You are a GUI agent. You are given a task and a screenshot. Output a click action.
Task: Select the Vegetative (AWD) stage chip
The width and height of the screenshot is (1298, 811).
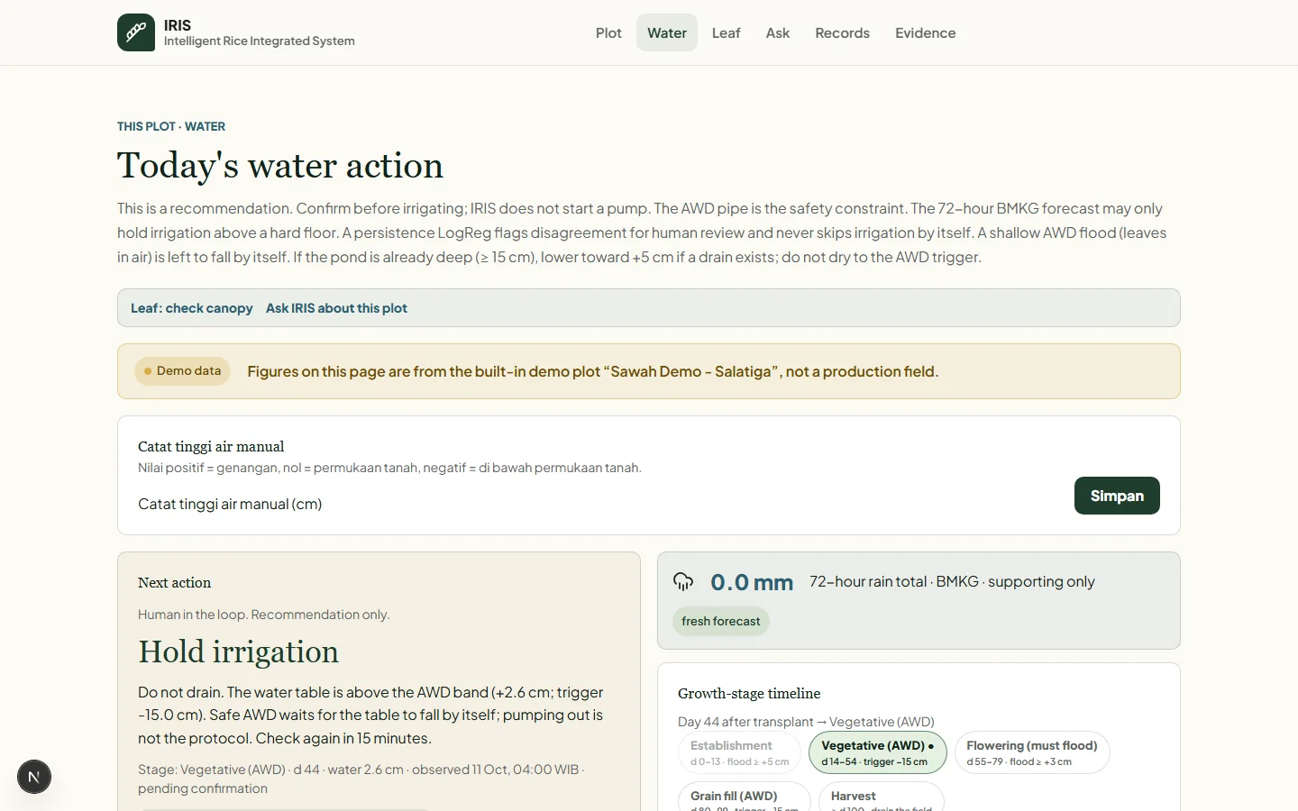tap(878, 752)
